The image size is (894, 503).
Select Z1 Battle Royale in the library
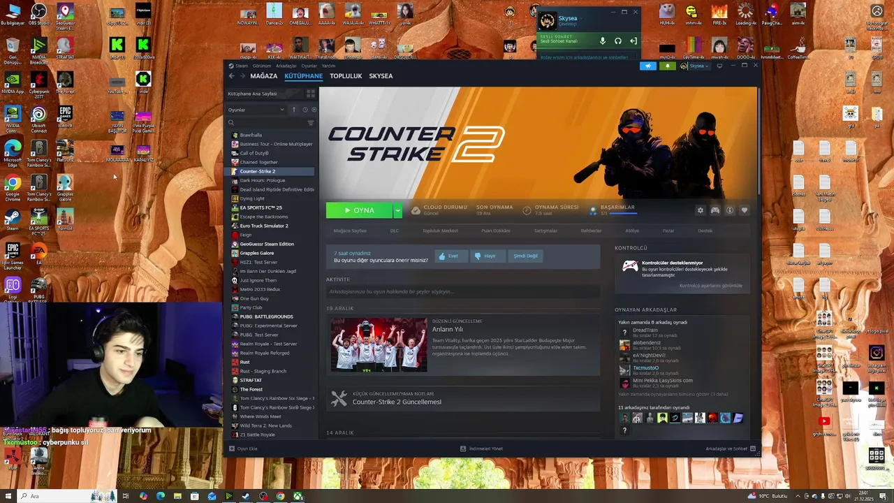pyautogui.click(x=272, y=435)
